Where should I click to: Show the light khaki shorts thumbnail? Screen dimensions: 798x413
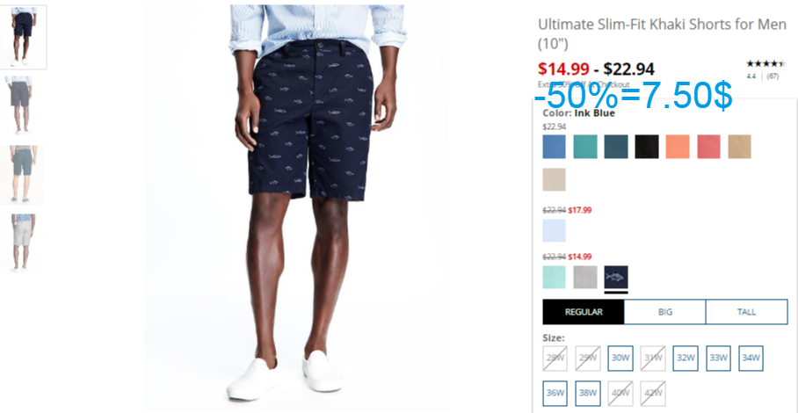(x=22, y=243)
